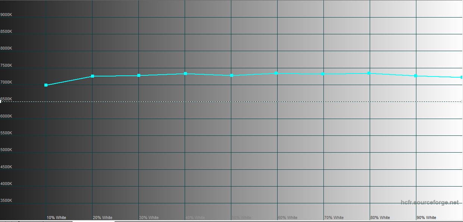Screen dimensions: 463x222
Task: Click the "10% White" axis label
Action: (56, 218)
